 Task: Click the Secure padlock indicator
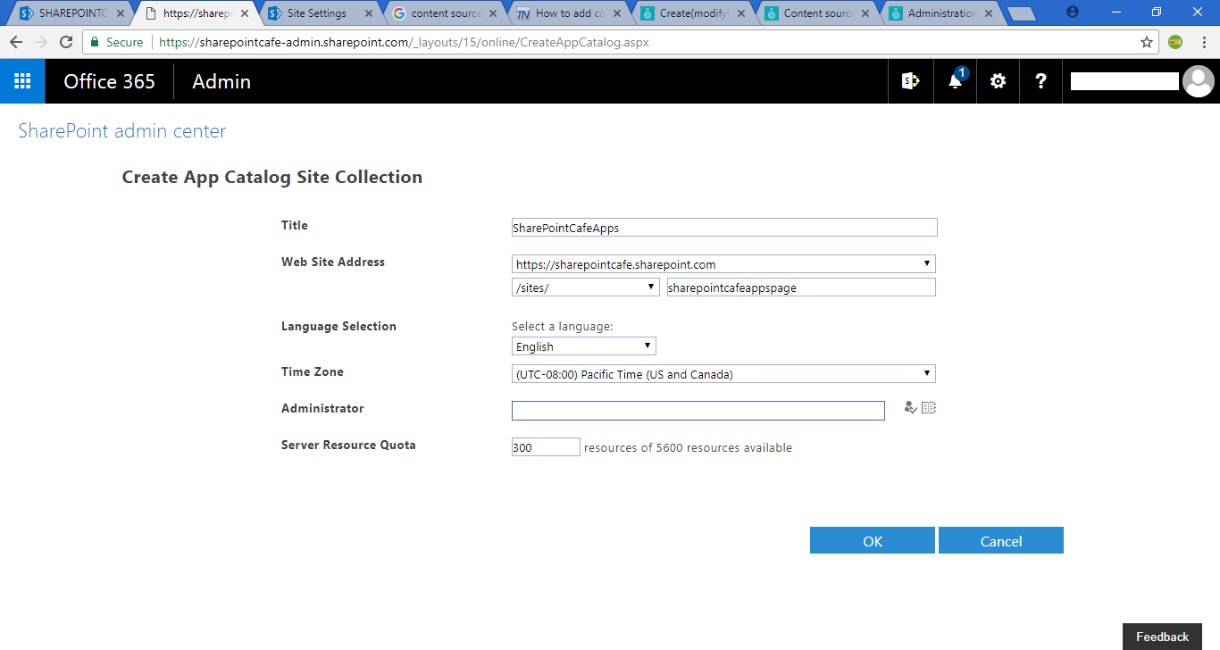point(117,42)
